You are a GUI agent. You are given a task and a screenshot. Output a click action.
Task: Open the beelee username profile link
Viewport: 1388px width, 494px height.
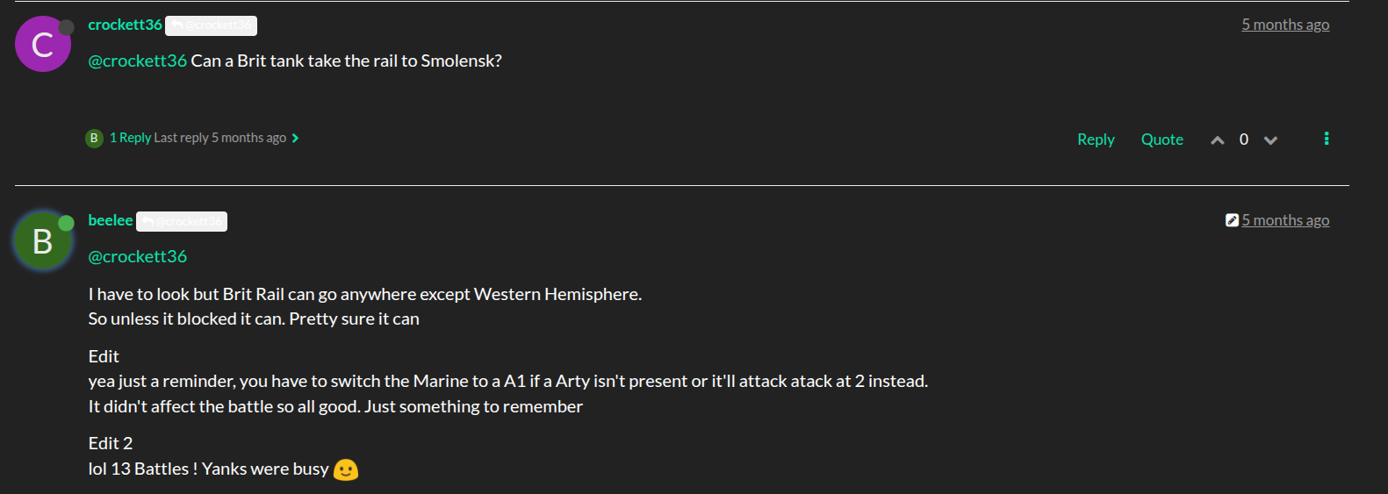click(111, 220)
